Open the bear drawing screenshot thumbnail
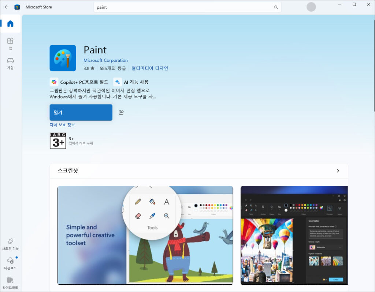 click(x=145, y=235)
